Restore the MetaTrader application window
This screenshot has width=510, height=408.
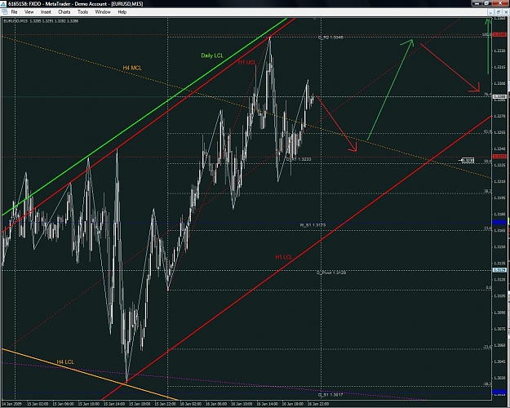point(486,3)
